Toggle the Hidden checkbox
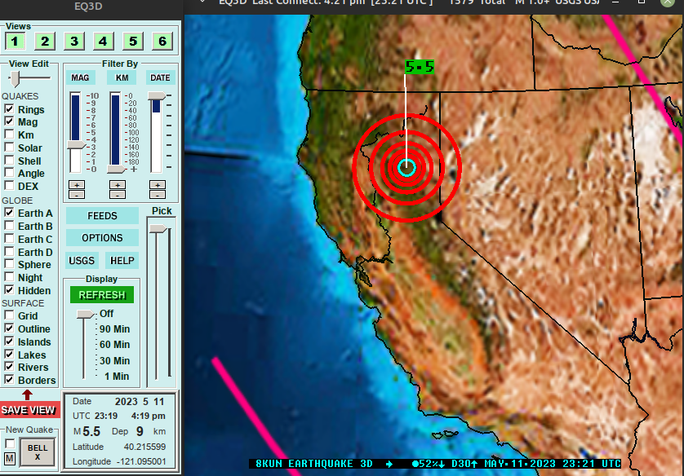This screenshot has height=476, width=684. (x=9, y=290)
